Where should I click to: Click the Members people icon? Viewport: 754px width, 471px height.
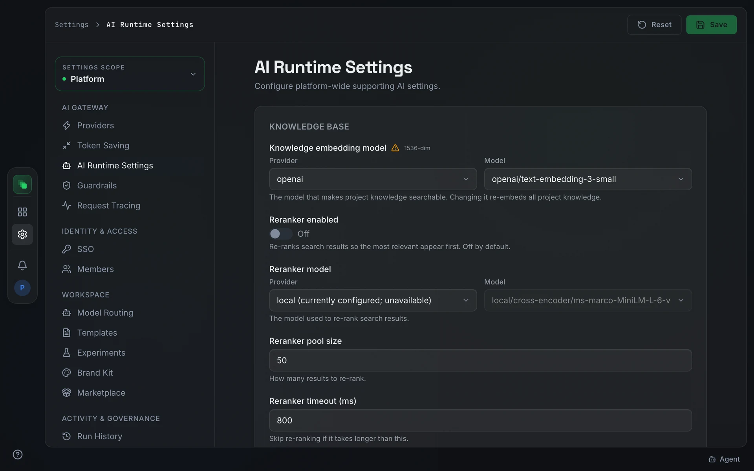[67, 269]
